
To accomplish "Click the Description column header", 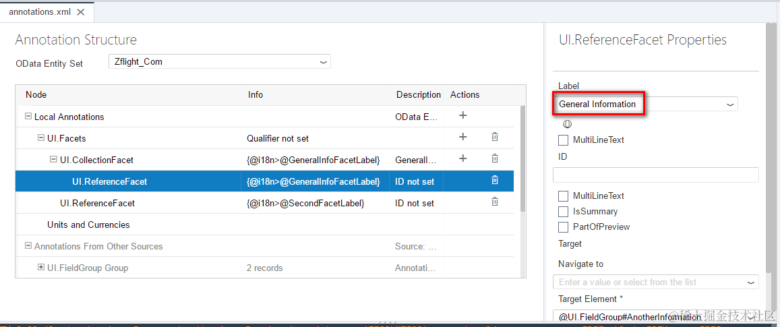I will [419, 94].
